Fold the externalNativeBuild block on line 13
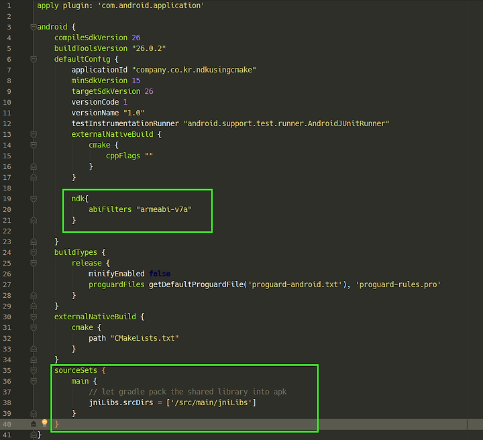Screen dimensions: 483x440 pyautogui.click(x=34, y=134)
